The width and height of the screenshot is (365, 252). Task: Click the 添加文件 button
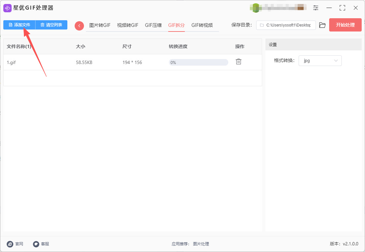click(19, 25)
